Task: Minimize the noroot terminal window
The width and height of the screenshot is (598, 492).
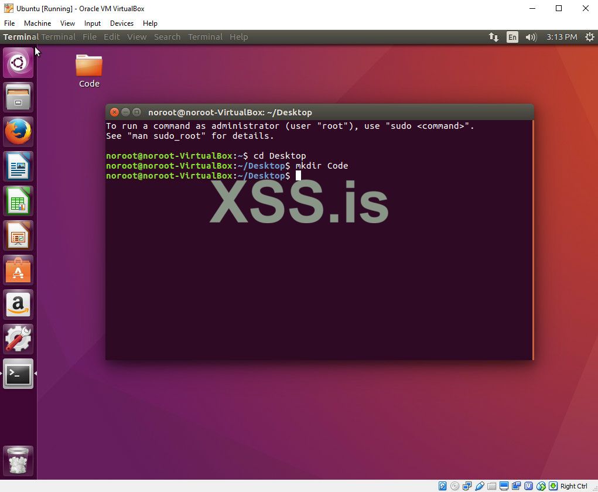Action: click(x=125, y=112)
